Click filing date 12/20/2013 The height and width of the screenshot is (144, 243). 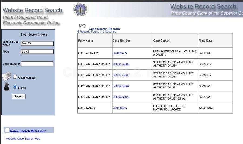206,108
